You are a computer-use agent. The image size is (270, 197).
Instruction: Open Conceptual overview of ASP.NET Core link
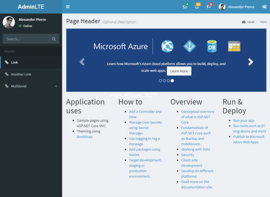[x=197, y=117]
